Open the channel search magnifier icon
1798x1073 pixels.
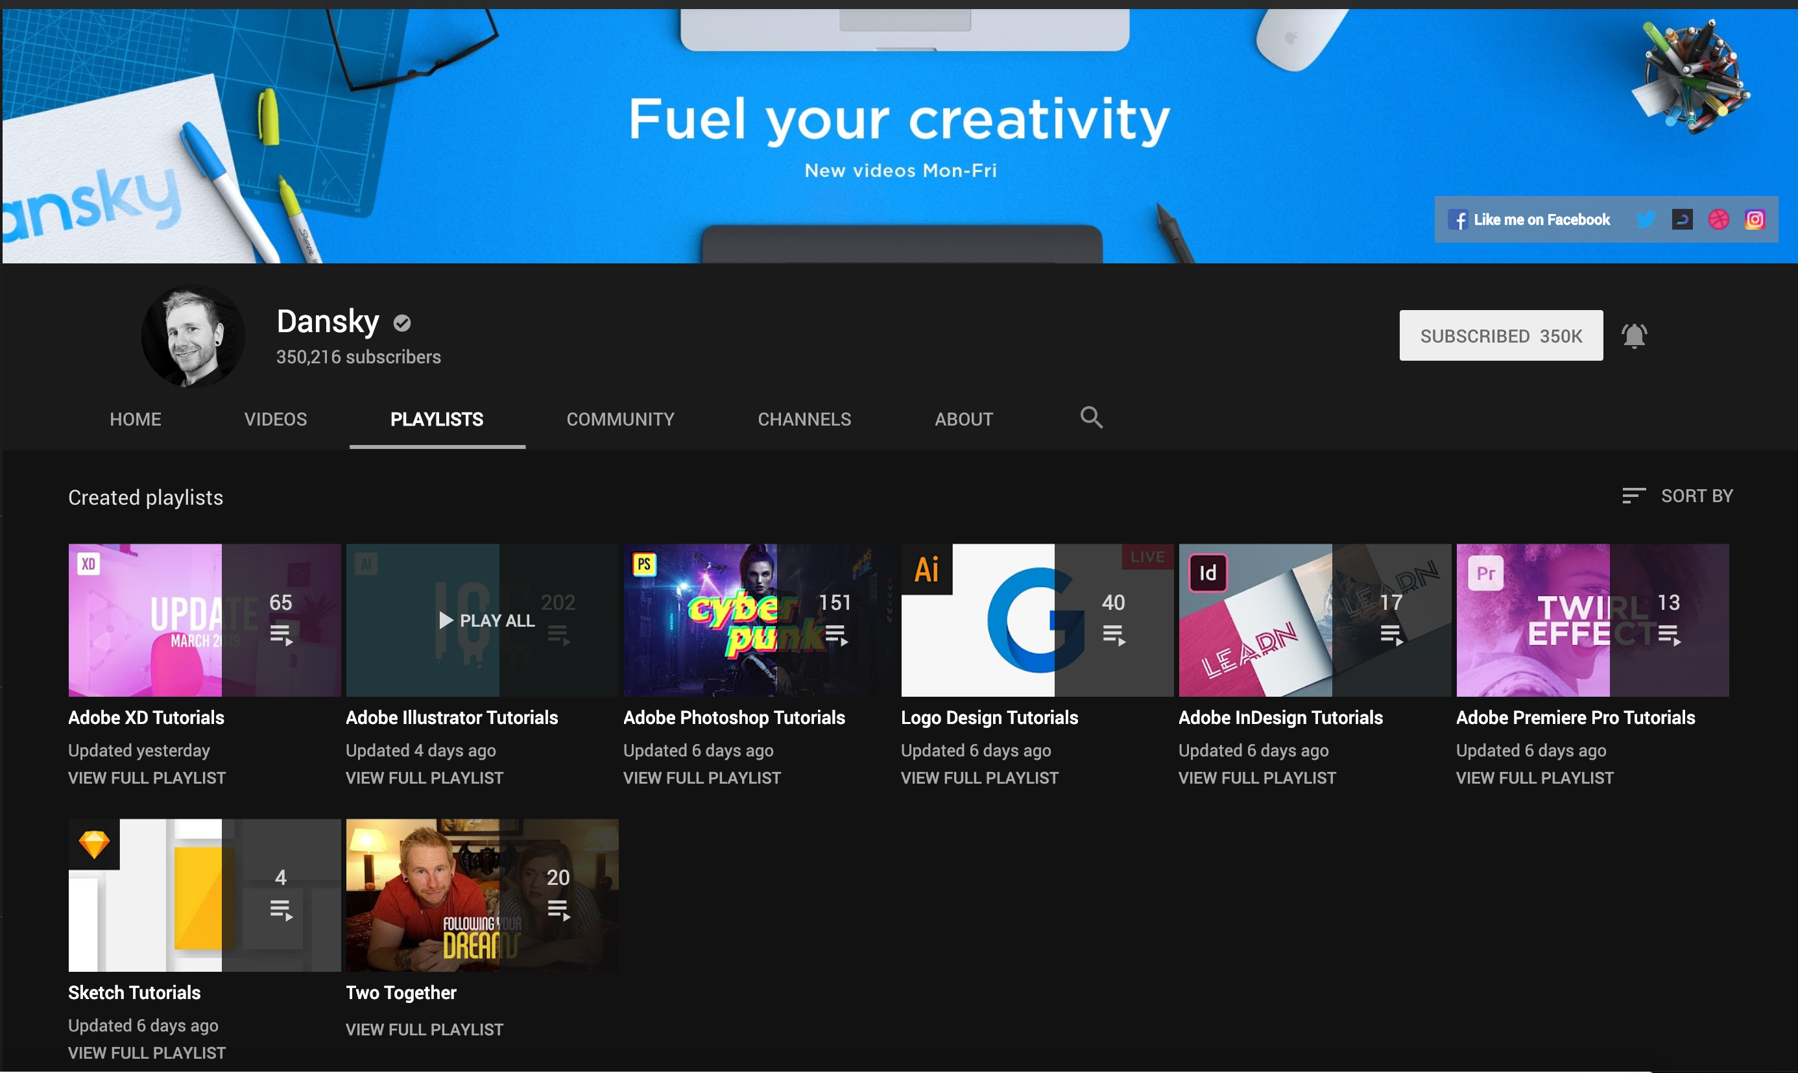coord(1091,418)
